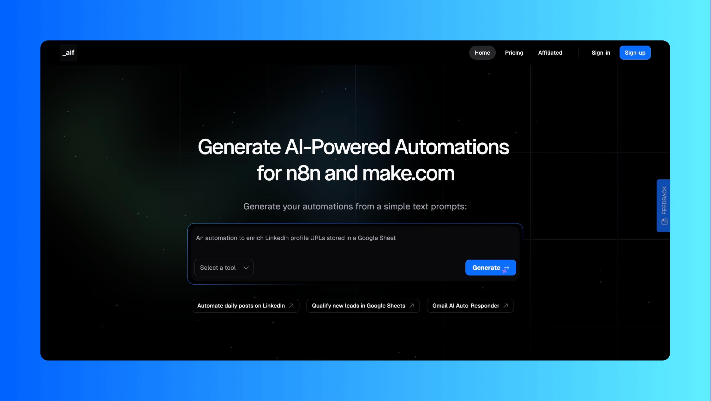Click the _aif logo icon
This screenshot has height=401, width=711.
[69, 52]
